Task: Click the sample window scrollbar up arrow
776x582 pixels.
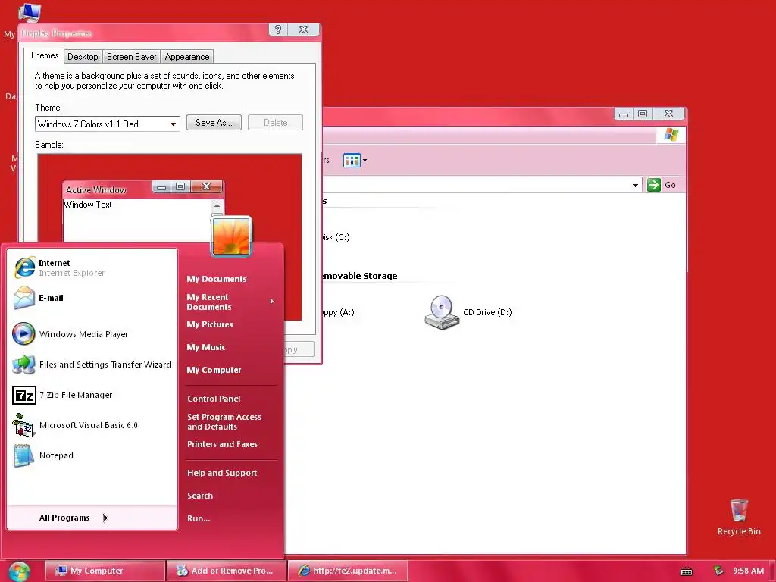Action: (x=217, y=205)
